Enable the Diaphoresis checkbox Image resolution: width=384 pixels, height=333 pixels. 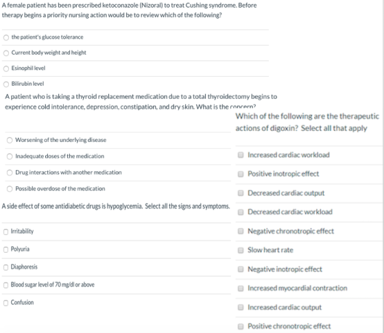(x=5, y=267)
